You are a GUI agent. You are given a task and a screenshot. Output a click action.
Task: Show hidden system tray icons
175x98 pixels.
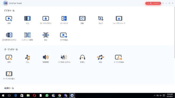[154, 96]
